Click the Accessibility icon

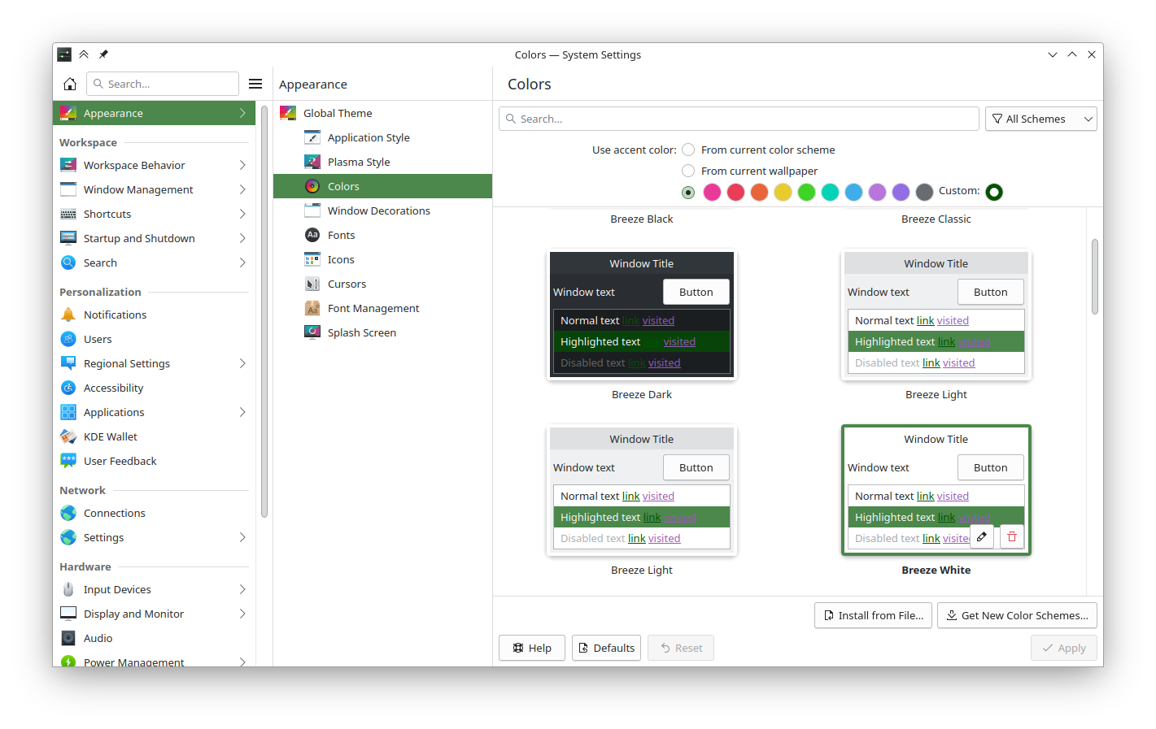click(68, 388)
